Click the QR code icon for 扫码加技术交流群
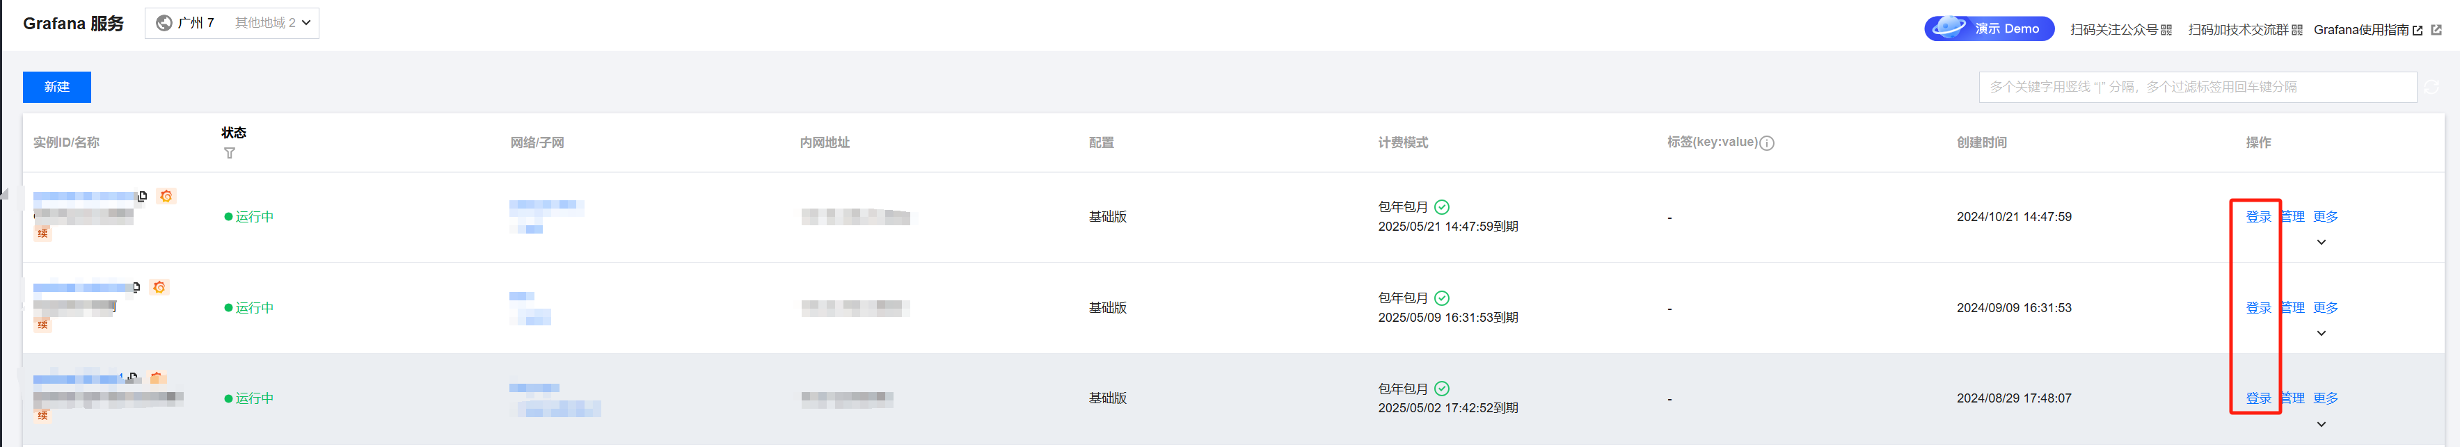Viewport: 2460px width, 447px height. click(x=2296, y=30)
